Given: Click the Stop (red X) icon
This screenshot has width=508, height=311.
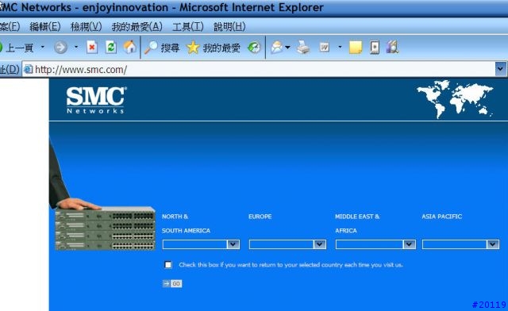Looking at the screenshot, I should click(92, 48).
